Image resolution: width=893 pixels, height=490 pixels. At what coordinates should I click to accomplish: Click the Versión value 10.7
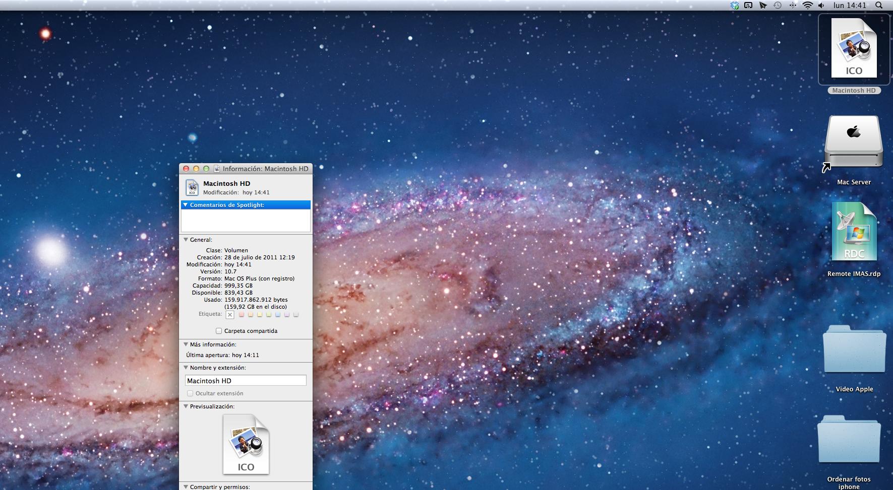pyautogui.click(x=230, y=271)
